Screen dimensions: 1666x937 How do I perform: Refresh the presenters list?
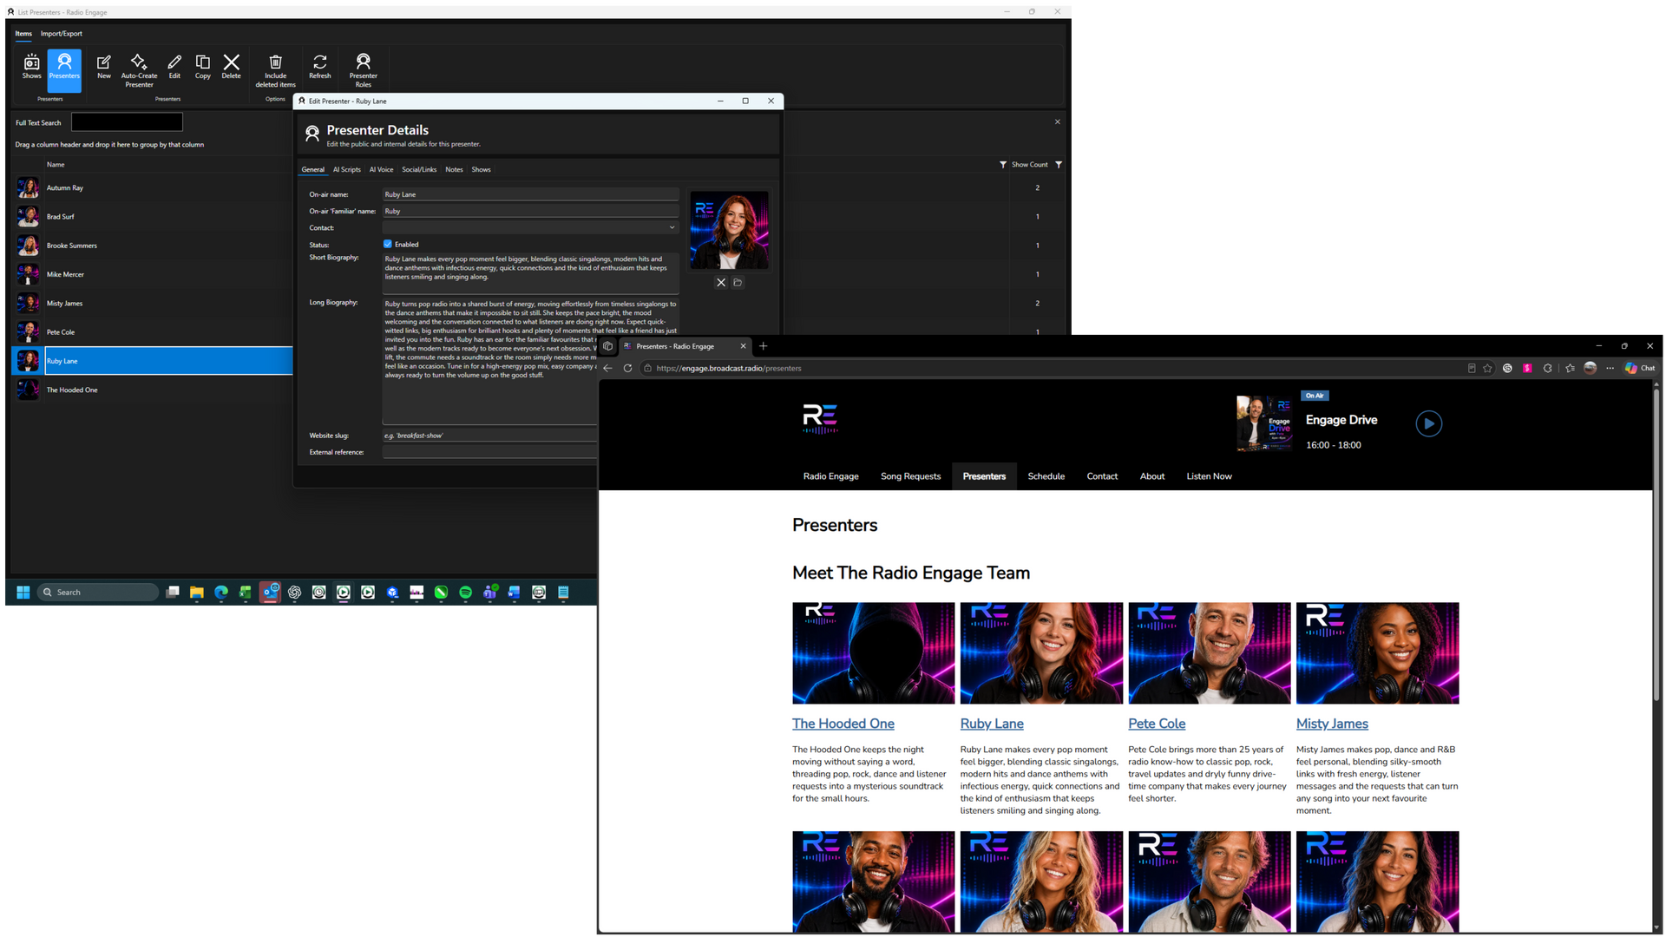320,67
